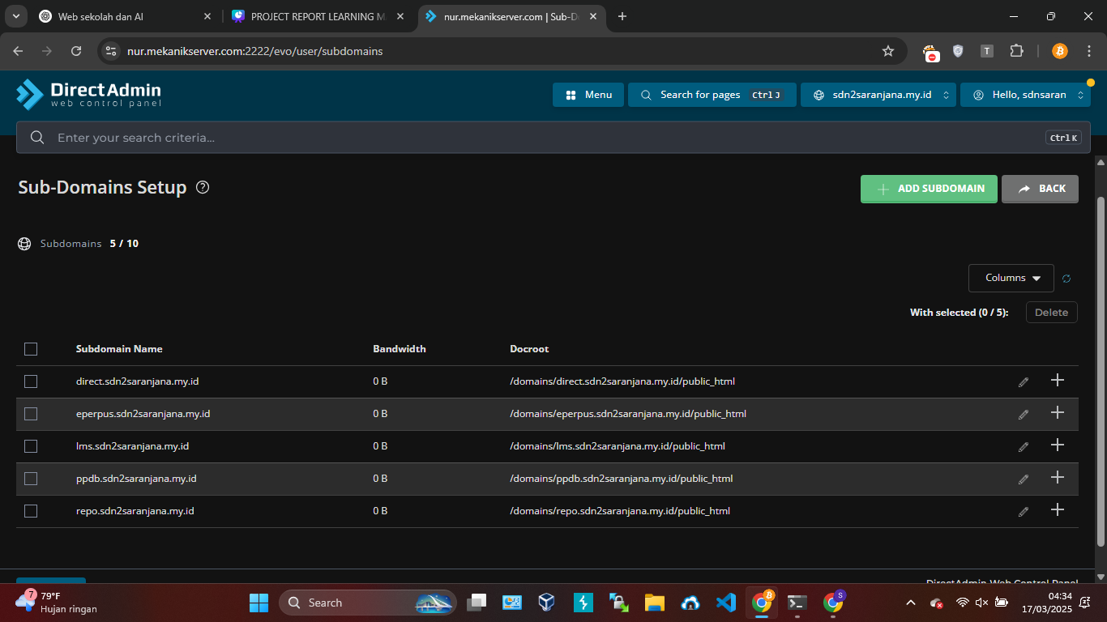
Task: Click plus icon for eperpus.sdn2saranjana.my.id row
Action: 1057,412
